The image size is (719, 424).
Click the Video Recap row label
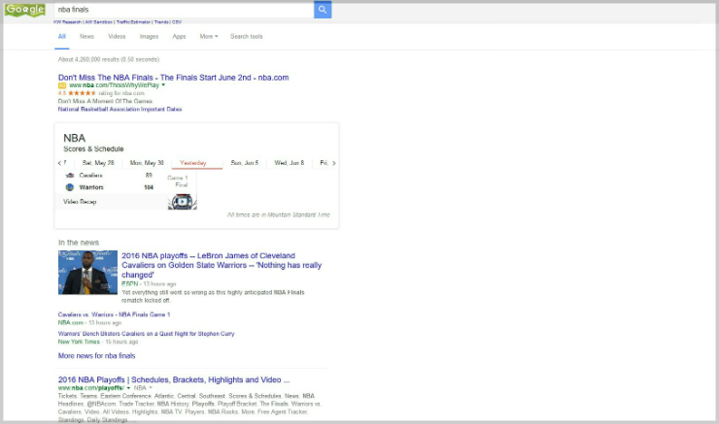pos(80,202)
